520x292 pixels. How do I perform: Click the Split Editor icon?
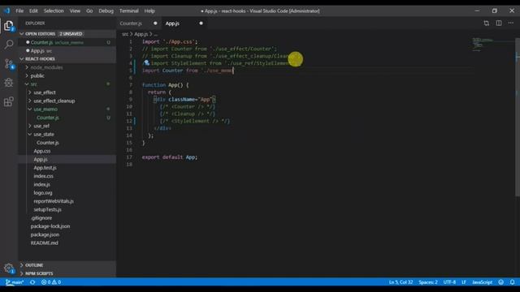click(498, 24)
